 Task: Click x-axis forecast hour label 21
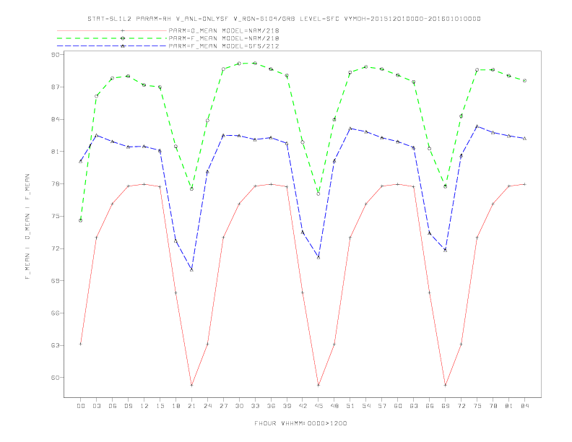(x=191, y=406)
